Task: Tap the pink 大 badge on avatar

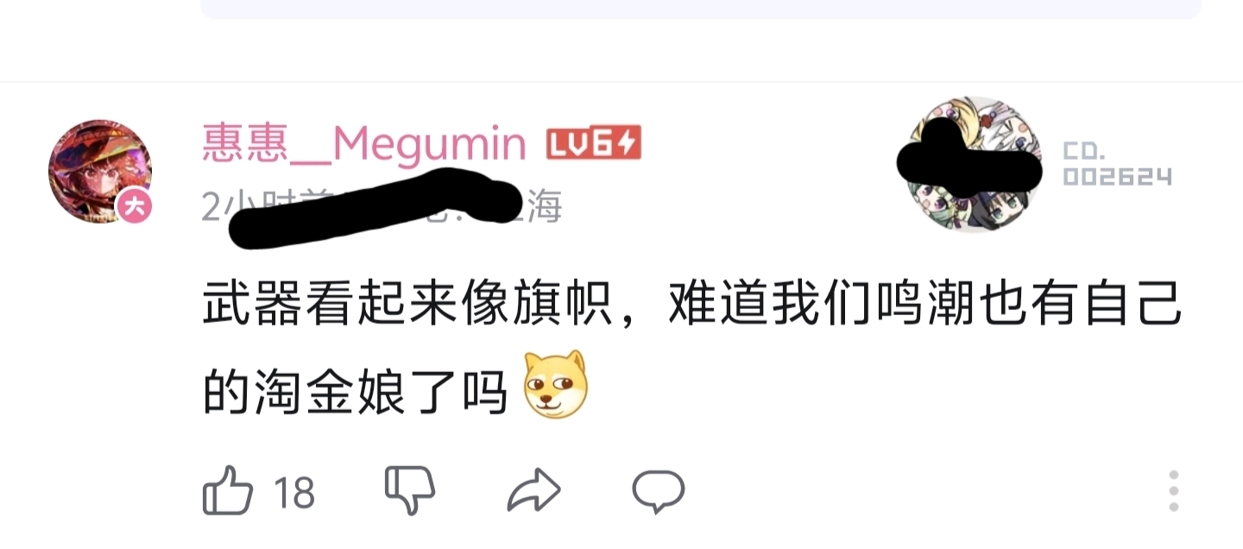Action: click(134, 205)
